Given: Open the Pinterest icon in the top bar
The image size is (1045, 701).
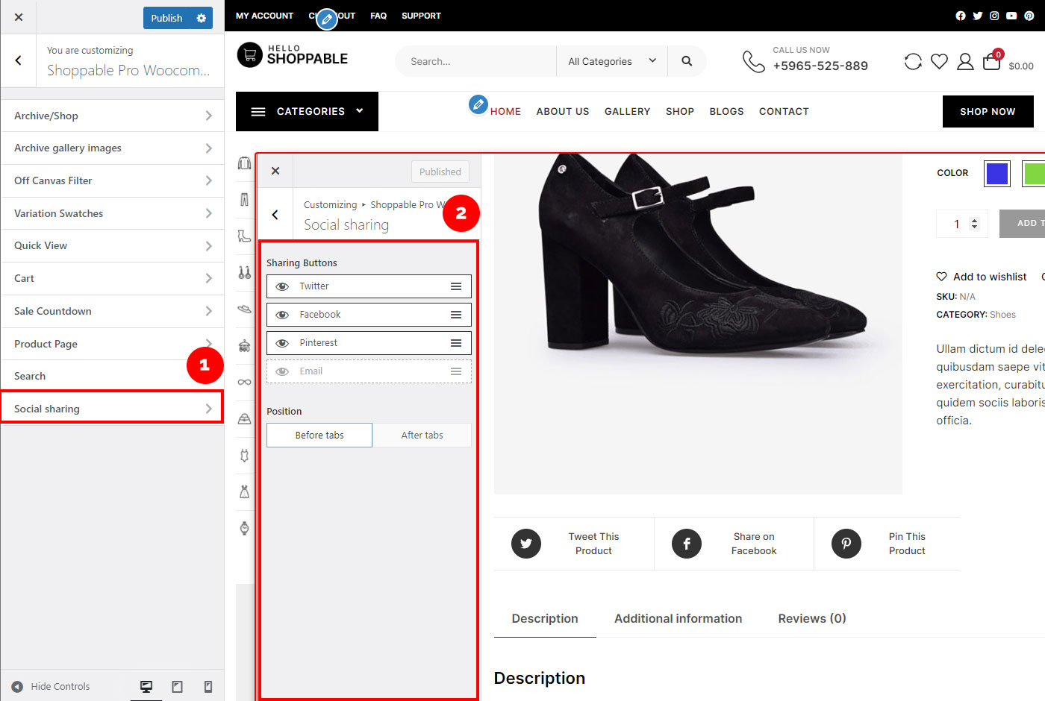Looking at the screenshot, I should click(x=1029, y=16).
